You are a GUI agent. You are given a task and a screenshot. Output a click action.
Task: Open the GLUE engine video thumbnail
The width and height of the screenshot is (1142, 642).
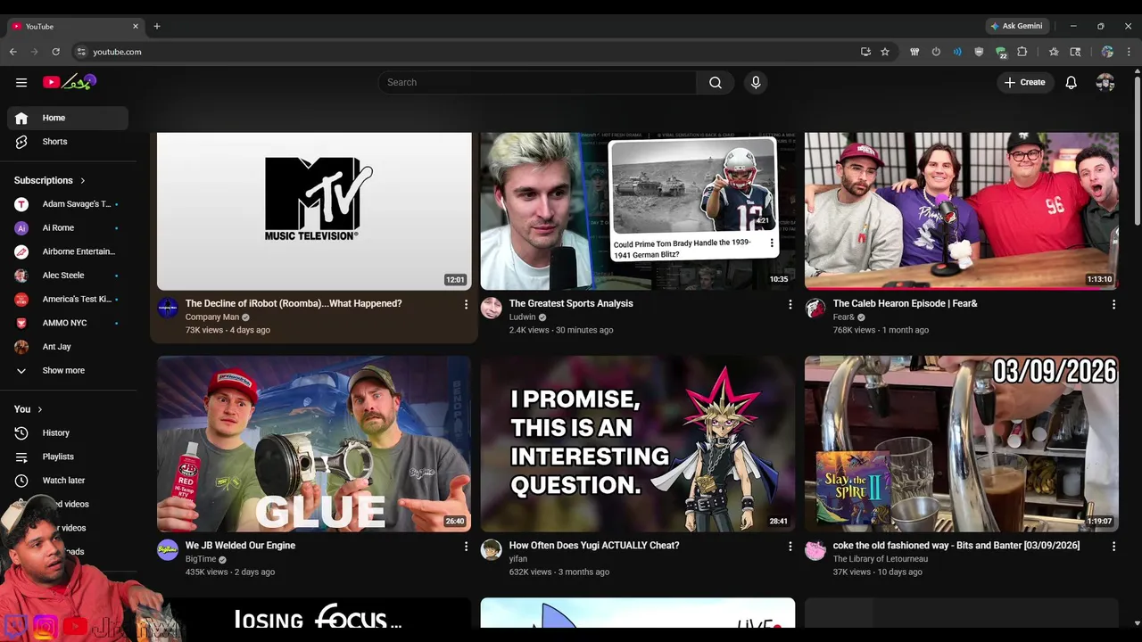pyautogui.click(x=314, y=444)
